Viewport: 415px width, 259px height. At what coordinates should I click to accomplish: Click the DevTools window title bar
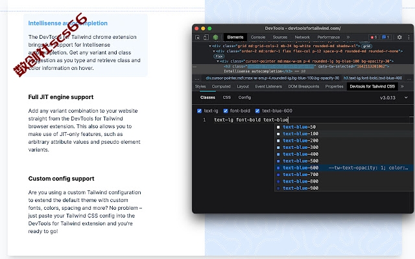click(303, 28)
